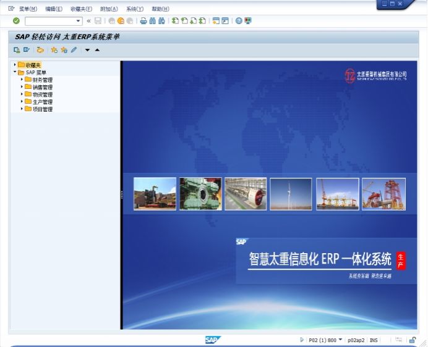The width and height of the screenshot is (428, 347).
Task: Toggle the INS insert mode indicator
Action: pos(374,340)
